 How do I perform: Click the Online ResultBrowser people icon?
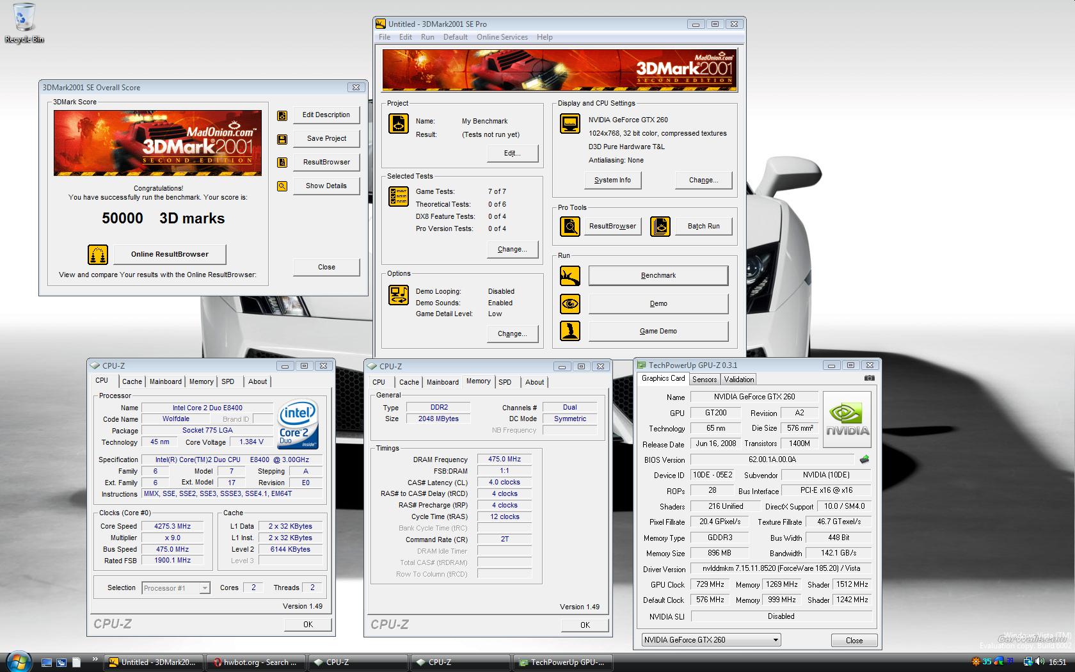click(98, 255)
